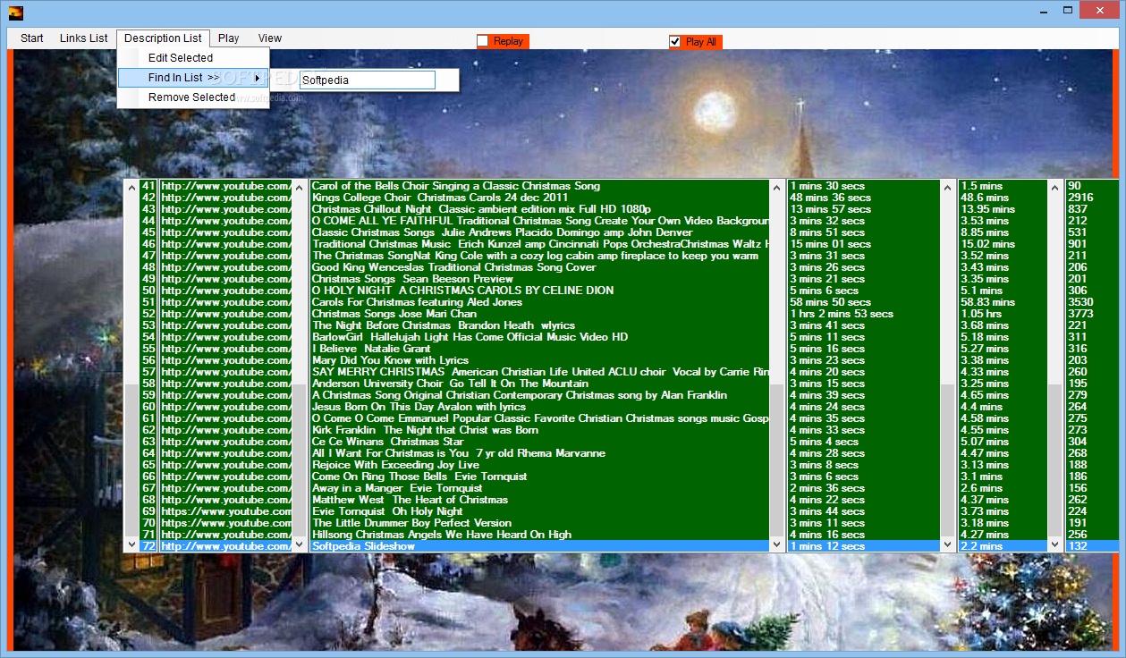The height and width of the screenshot is (658, 1126).
Task: Click the link URL in row 69
Action: (x=226, y=511)
